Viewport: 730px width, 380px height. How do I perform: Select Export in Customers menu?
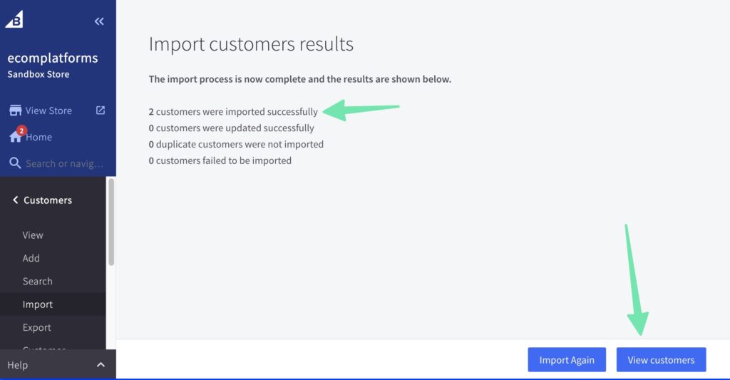(37, 328)
